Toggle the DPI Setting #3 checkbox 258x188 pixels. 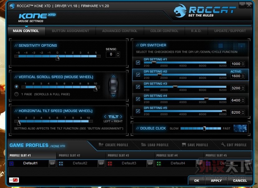pos(138,87)
